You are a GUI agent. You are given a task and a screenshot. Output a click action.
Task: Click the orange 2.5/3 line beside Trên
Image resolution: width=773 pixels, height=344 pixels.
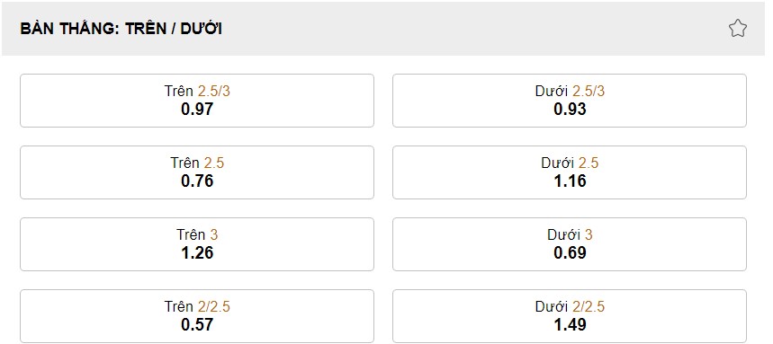click(214, 91)
